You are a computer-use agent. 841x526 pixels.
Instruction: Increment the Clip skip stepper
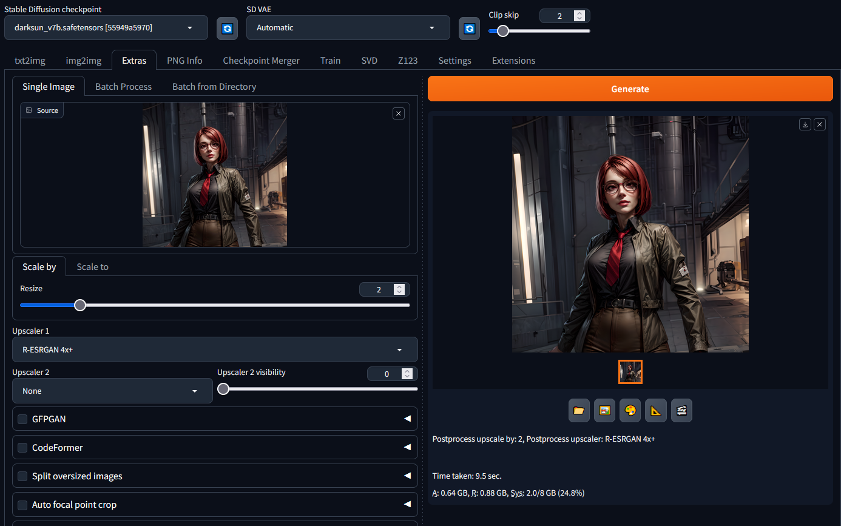click(580, 13)
